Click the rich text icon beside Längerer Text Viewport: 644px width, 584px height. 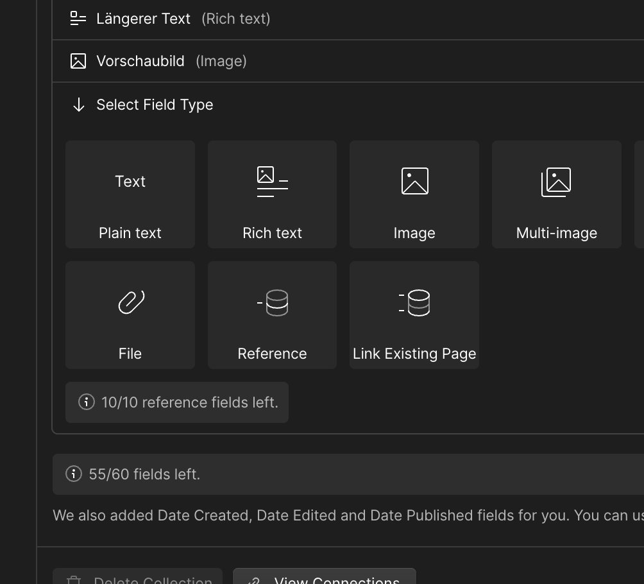point(78,19)
